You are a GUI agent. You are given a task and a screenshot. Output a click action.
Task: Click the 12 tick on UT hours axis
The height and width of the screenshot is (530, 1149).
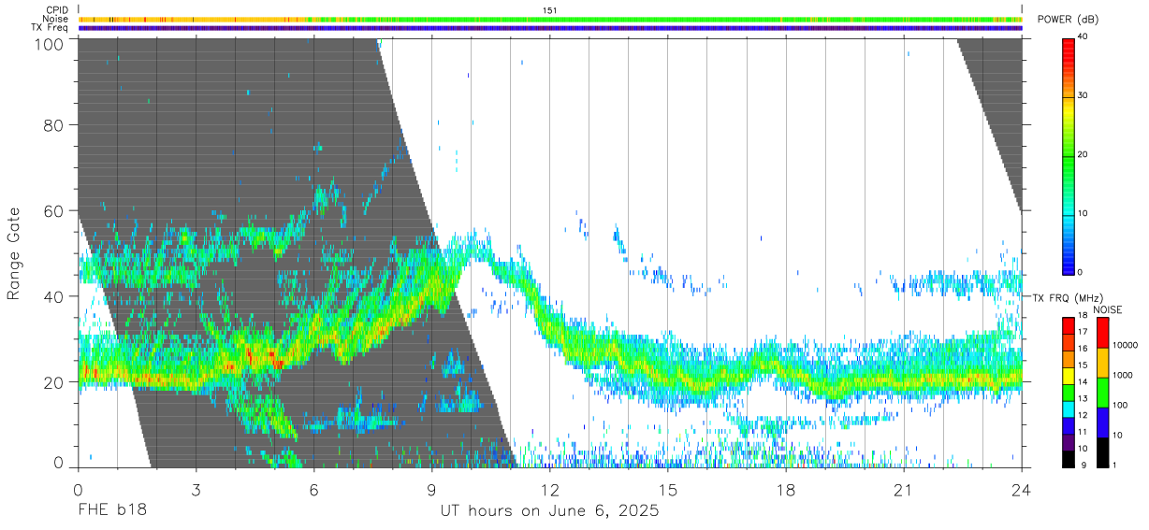[x=549, y=491]
